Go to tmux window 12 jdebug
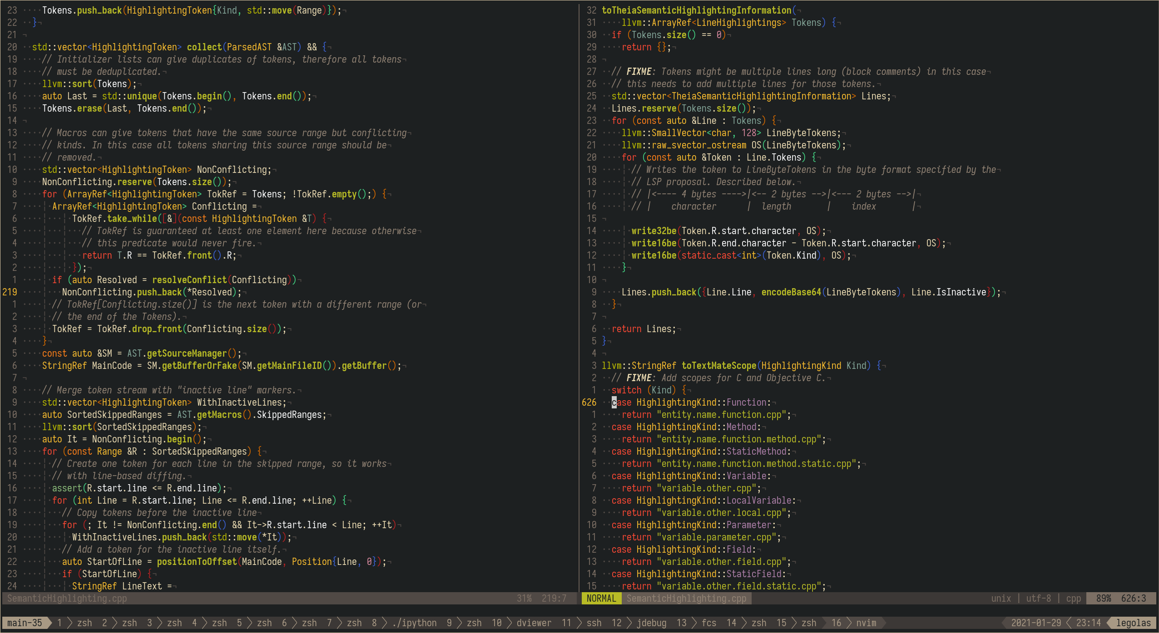The image size is (1159, 633). tap(639, 623)
